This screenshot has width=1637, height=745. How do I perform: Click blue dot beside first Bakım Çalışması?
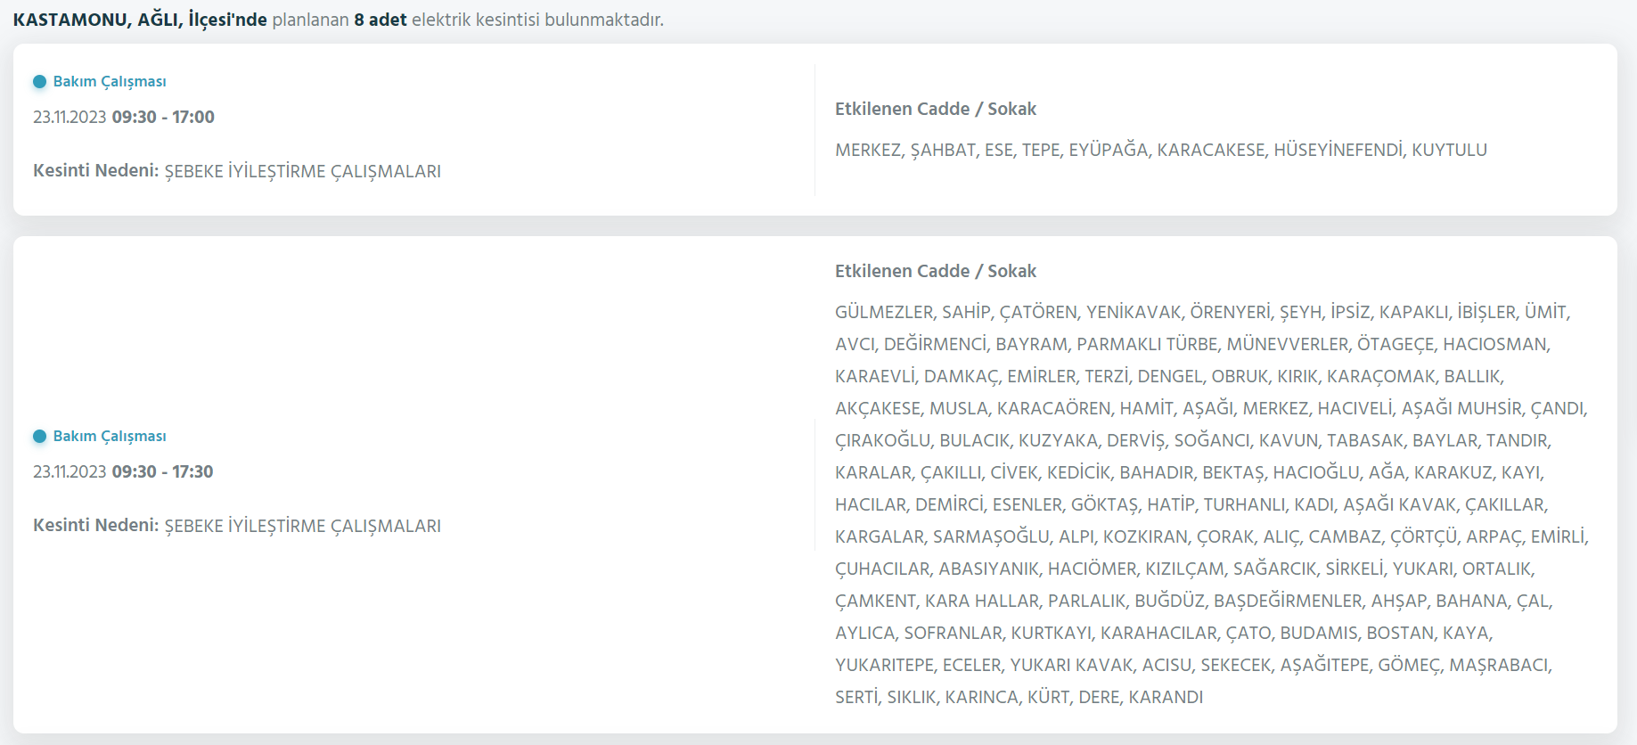tap(39, 82)
